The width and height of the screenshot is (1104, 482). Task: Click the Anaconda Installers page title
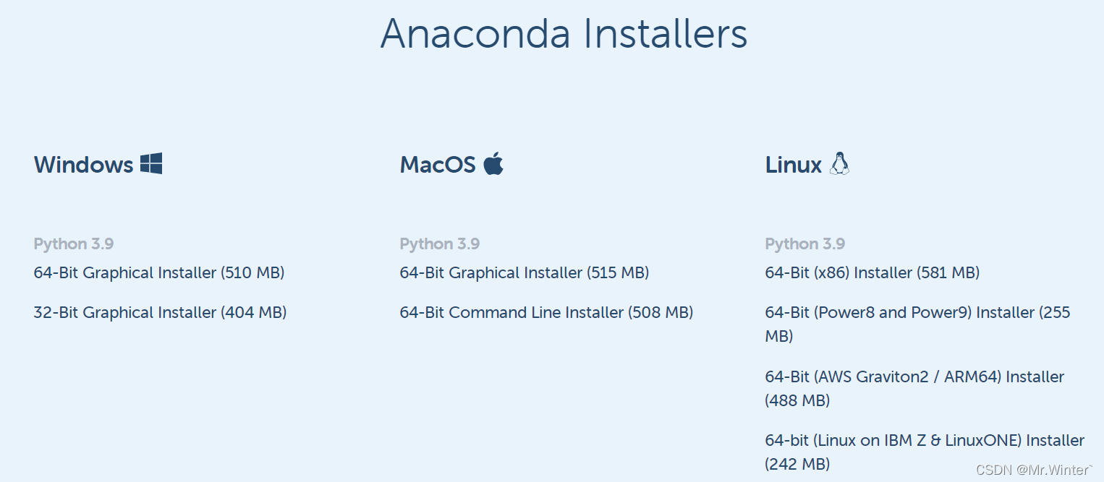(564, 33)
